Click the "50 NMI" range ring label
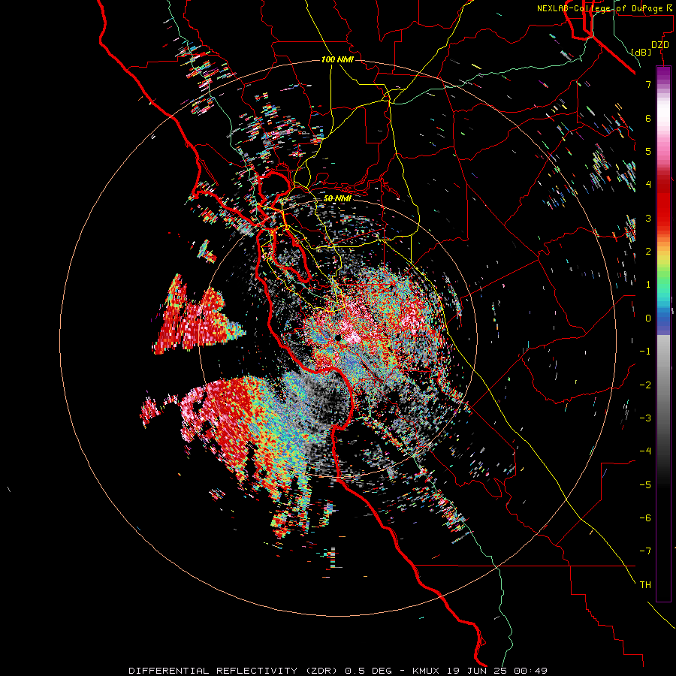Image resolution: width=676 pixels, height=676 pixels. click(x=337, y=198)
